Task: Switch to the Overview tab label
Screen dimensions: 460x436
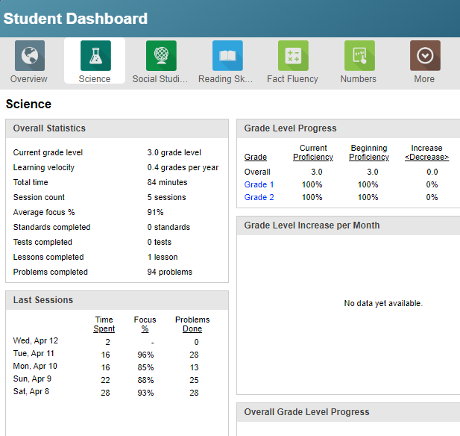Action: click(x=29, y=79)
